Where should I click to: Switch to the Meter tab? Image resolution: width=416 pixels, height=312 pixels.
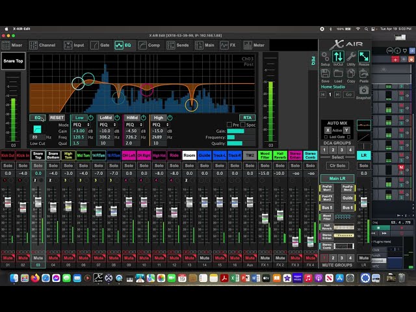(254, 45)
